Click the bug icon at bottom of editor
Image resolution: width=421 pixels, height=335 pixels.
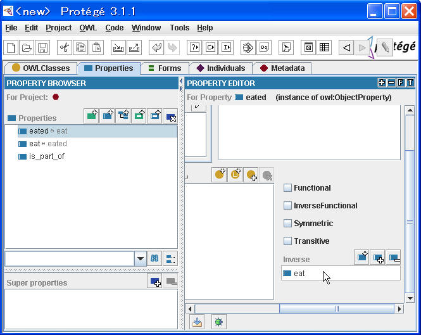218,322
